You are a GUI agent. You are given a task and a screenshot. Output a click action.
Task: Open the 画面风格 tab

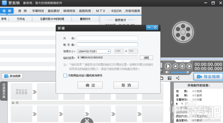click(85, 11)
